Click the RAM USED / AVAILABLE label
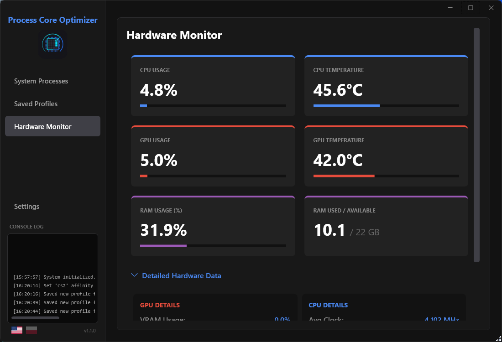 [344, 211]
